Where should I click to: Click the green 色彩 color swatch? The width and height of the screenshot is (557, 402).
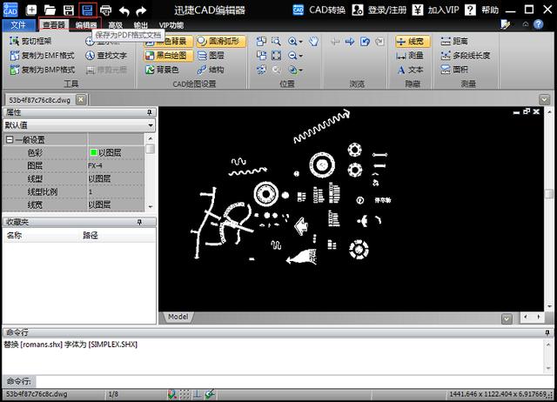(x=94, y=152)
